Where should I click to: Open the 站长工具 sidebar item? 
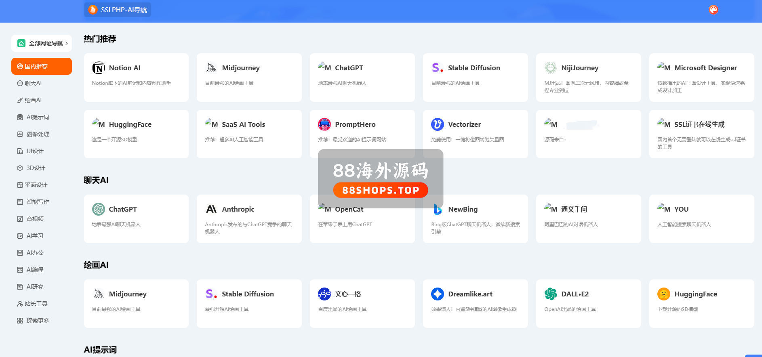(36, 304)
